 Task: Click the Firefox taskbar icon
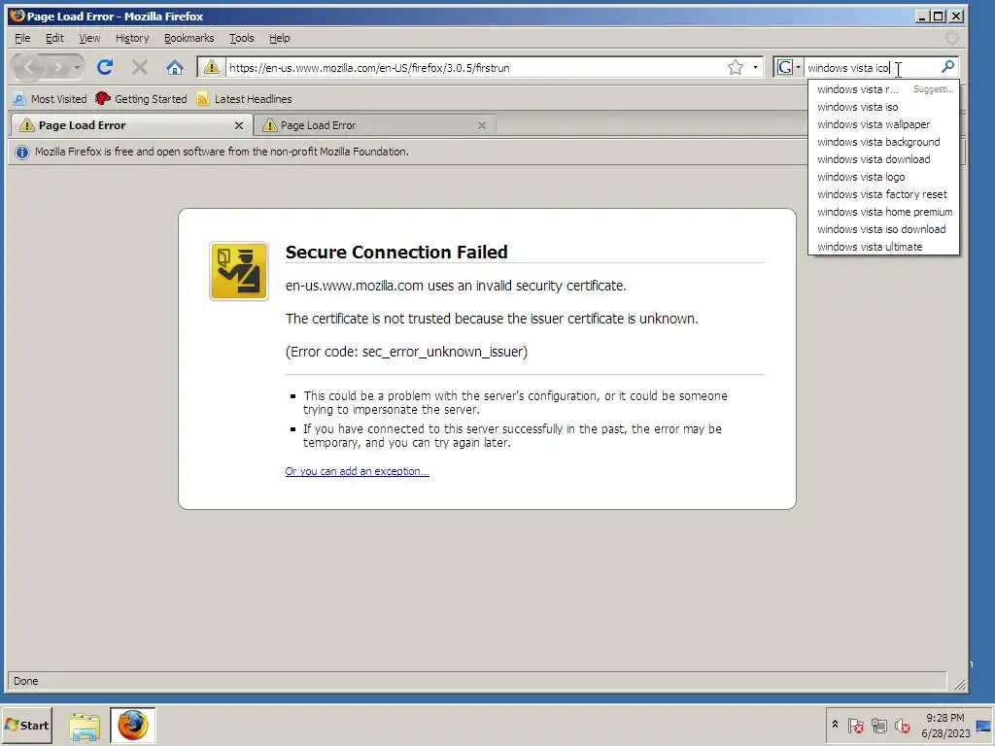(132, 726)
